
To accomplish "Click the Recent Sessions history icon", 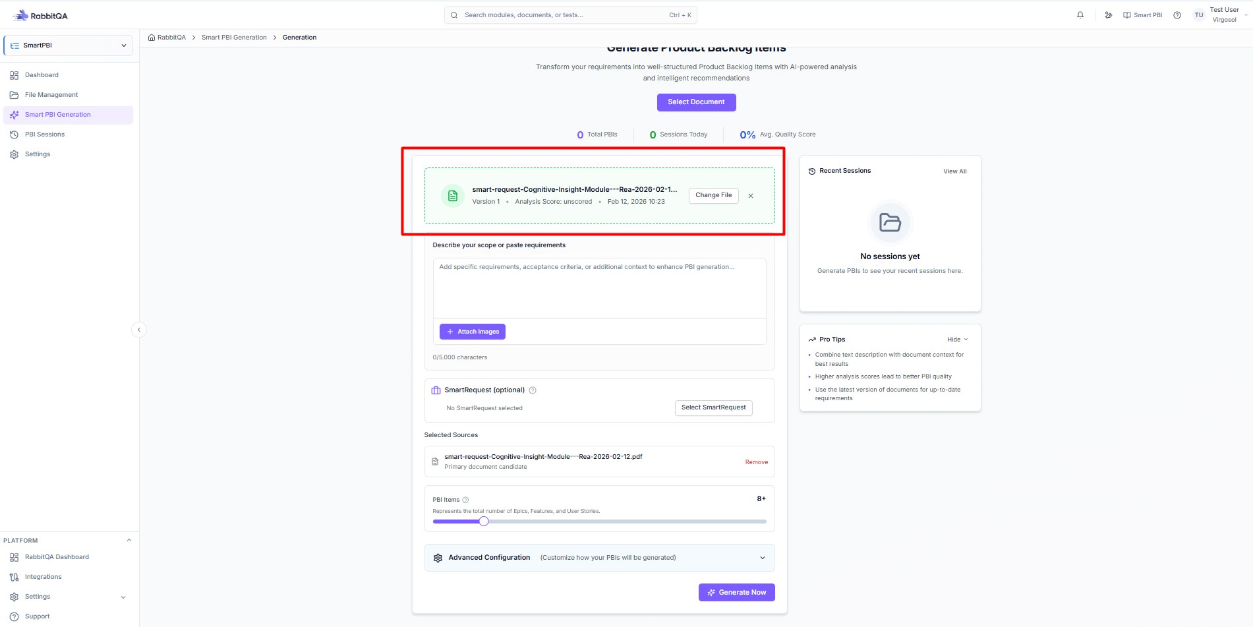I will point(812,171).
